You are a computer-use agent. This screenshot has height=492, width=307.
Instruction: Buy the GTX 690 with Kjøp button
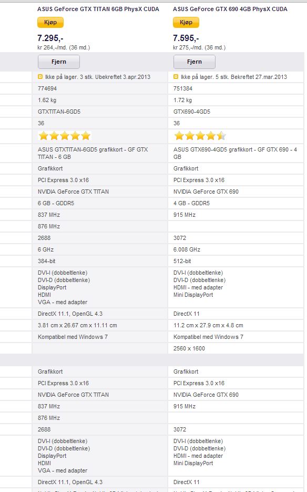pos(186,22)
